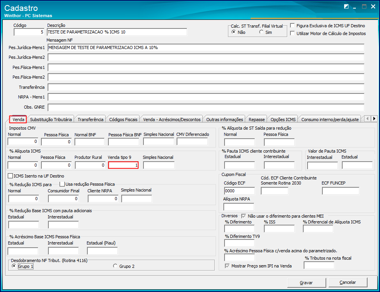Click the Pes.Jurídica-Mens2 field
Viewport: 380px width, 292px height.
click(x=206, y=57)
